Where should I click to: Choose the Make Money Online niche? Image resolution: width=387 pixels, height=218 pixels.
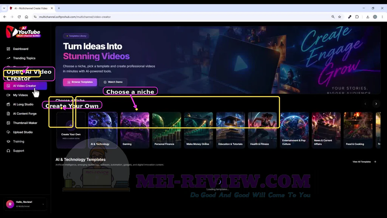point(198,130)
